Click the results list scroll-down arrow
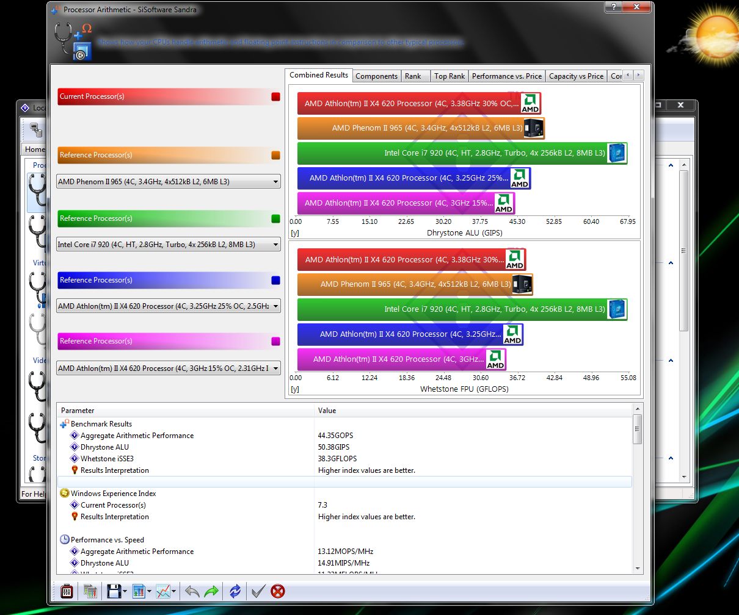The width and height of the screenshot is (739, 615). 638,569
